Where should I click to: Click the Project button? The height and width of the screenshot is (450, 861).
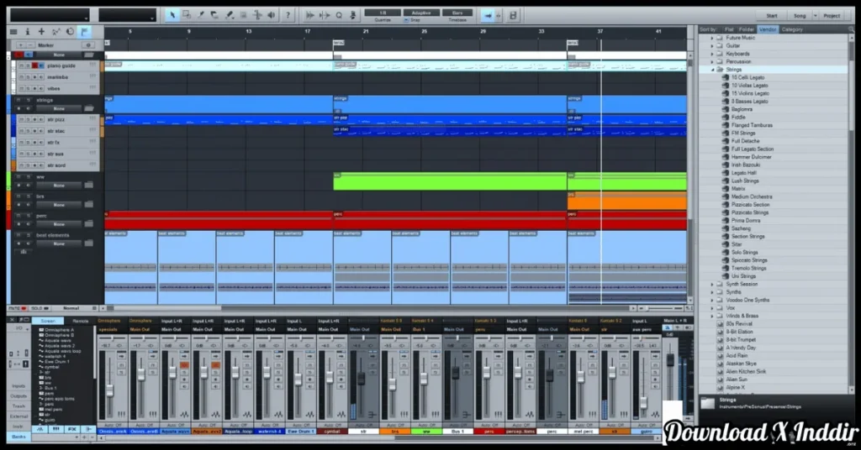(x=832, y=16)
